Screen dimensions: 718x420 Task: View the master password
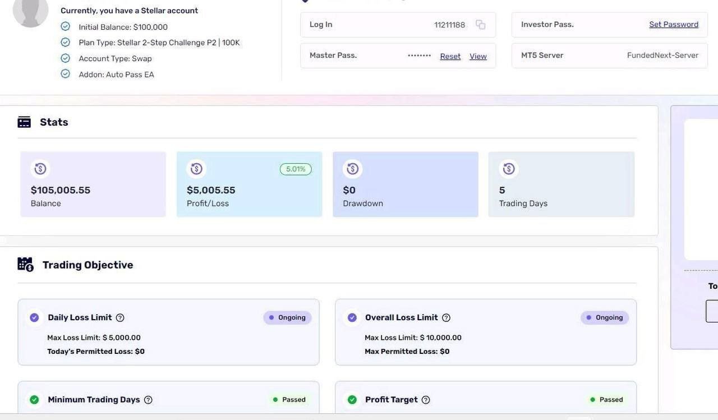[x=478, y=57]
